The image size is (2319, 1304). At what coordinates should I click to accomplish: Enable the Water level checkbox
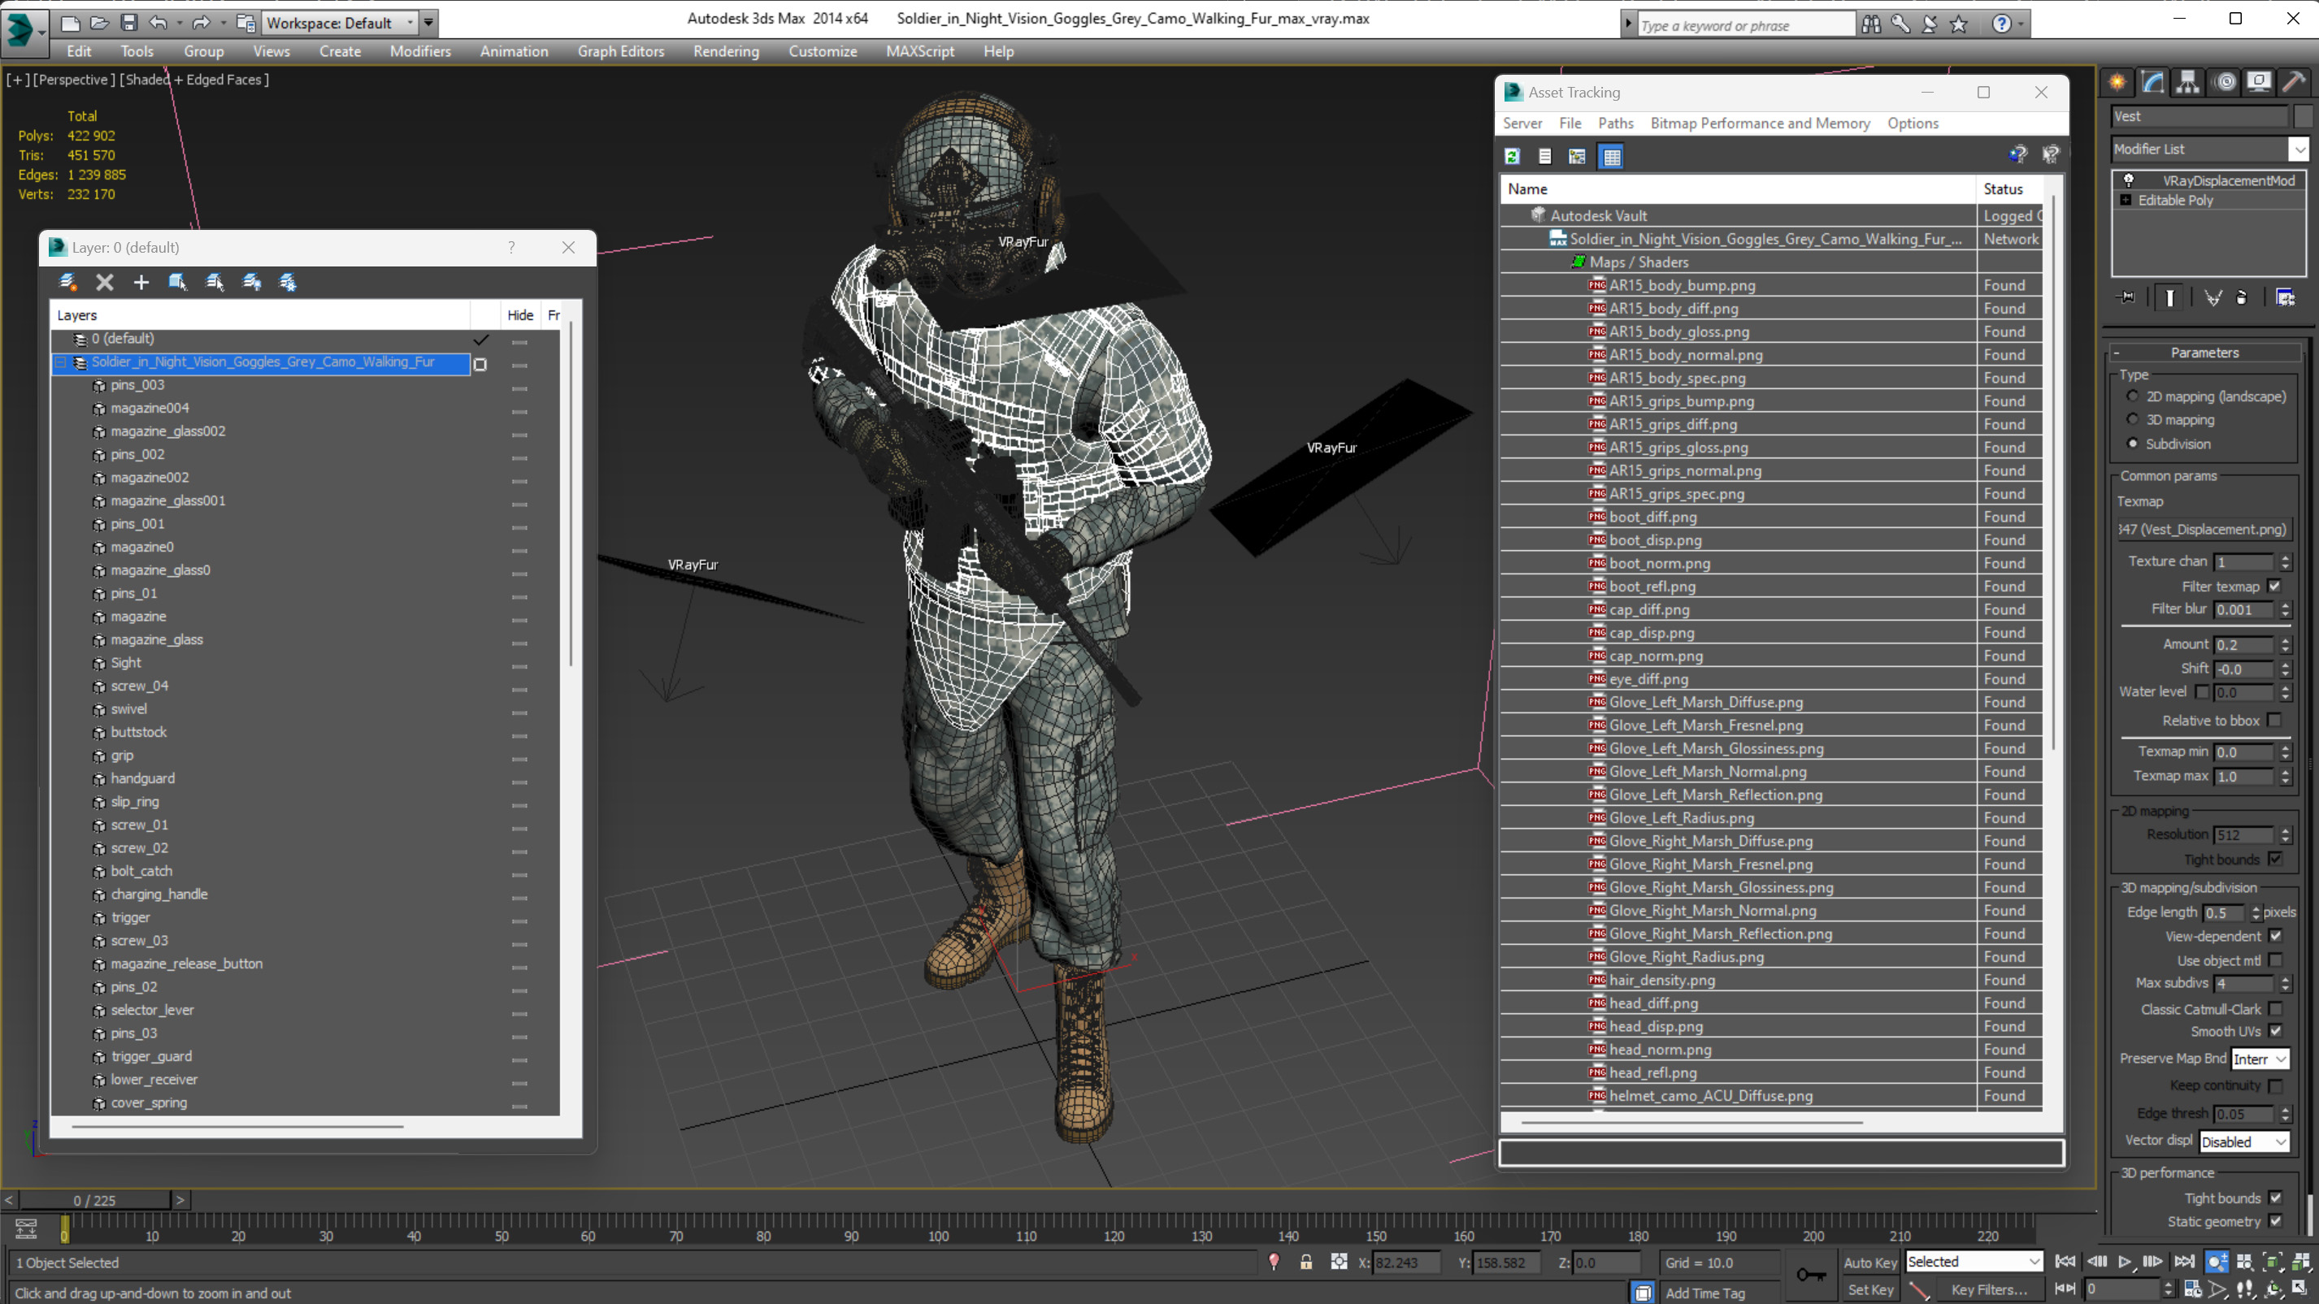coord(2202,692)
